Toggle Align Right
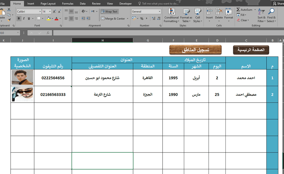The width and height of the screenshot is (284, 174). tap(77, 18)
